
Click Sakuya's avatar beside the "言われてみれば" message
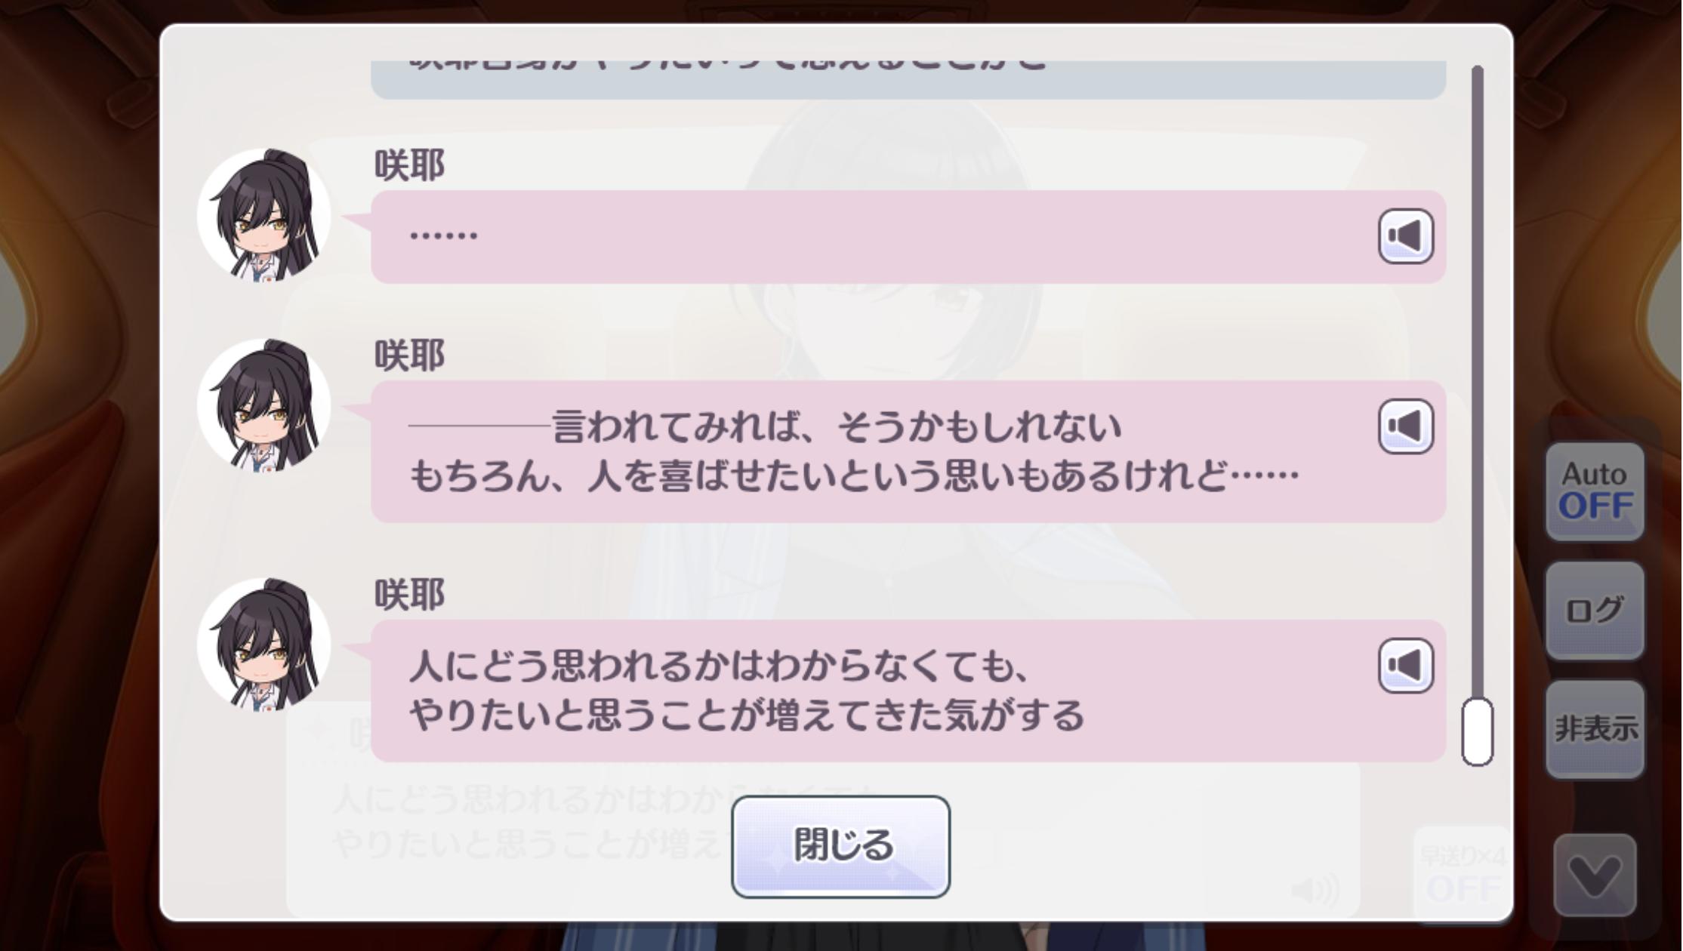264,405
